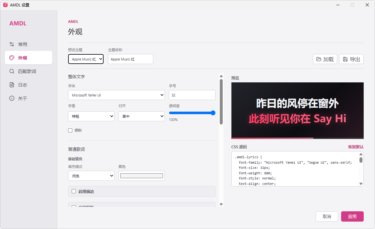
Task: Open the 对齐 dropdown showing 居中
Action: 142,116
